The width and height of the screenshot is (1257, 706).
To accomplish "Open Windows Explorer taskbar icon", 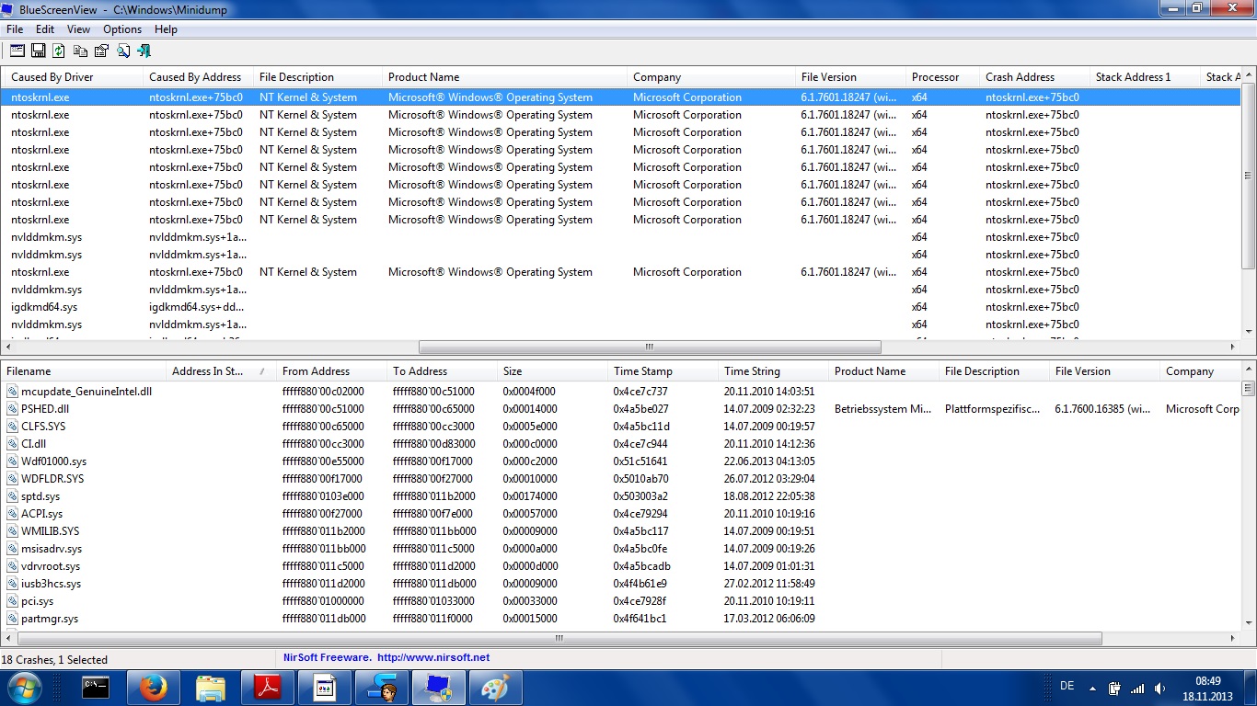I will (x=210, y=687).
